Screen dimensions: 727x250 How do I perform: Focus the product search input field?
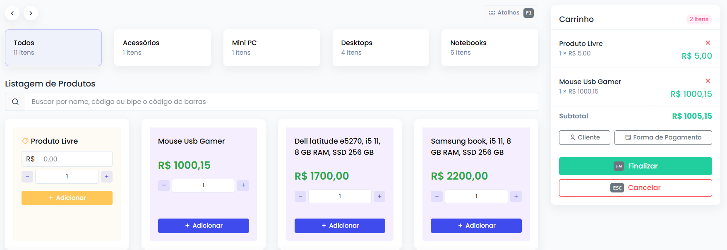(x=281, y=102)
